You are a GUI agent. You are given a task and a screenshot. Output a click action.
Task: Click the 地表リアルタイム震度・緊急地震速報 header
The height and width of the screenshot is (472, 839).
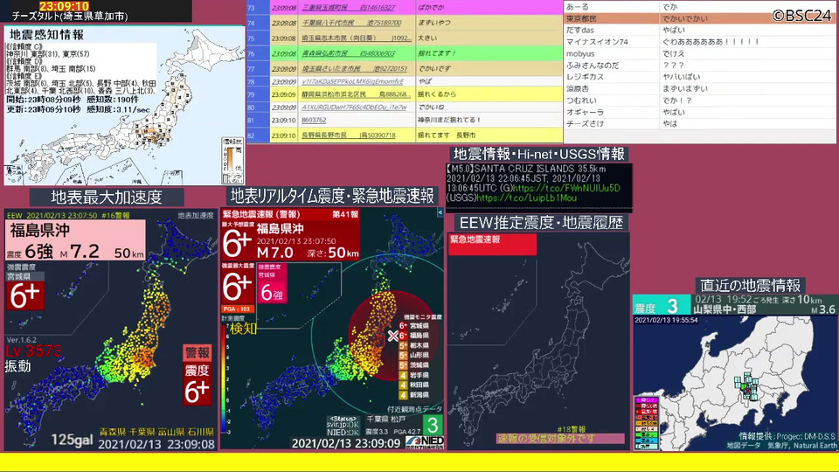click(x=332, y=196)
